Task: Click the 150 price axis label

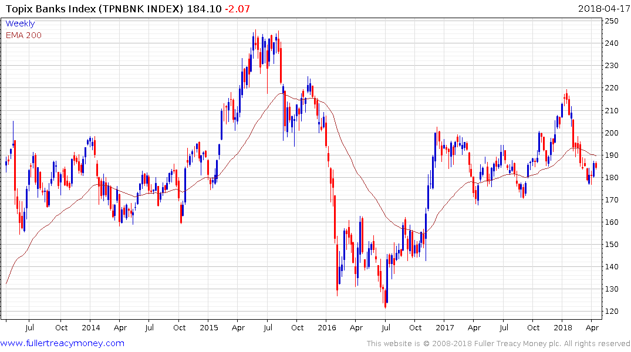Action: click(612, 244)
